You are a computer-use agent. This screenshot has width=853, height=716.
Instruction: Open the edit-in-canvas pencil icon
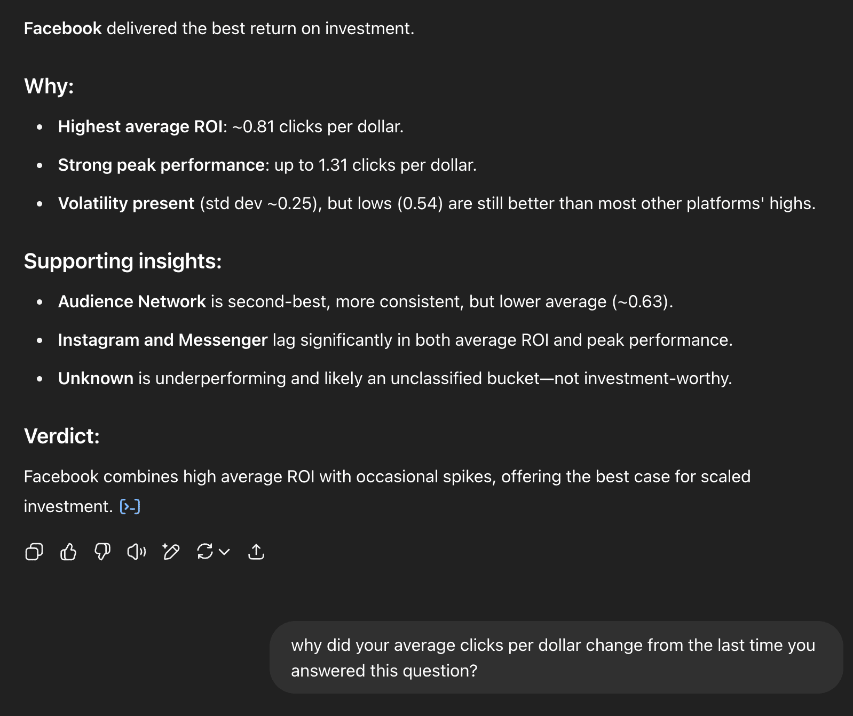(x=171, y=552)
